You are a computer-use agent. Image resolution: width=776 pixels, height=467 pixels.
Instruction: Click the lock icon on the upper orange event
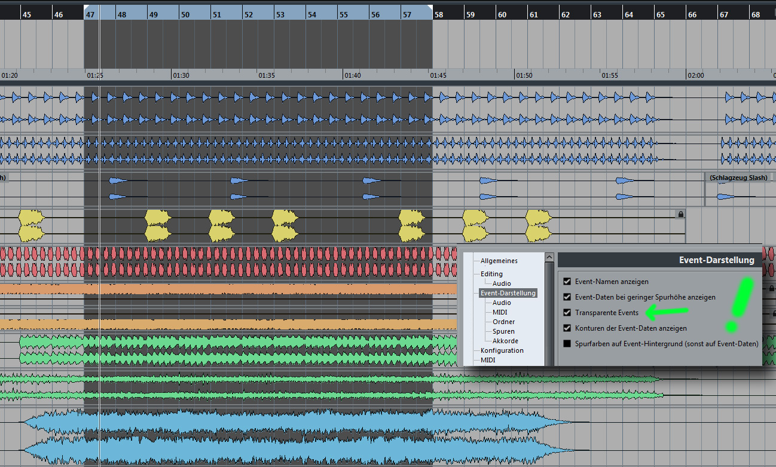(x=772, y=289)
